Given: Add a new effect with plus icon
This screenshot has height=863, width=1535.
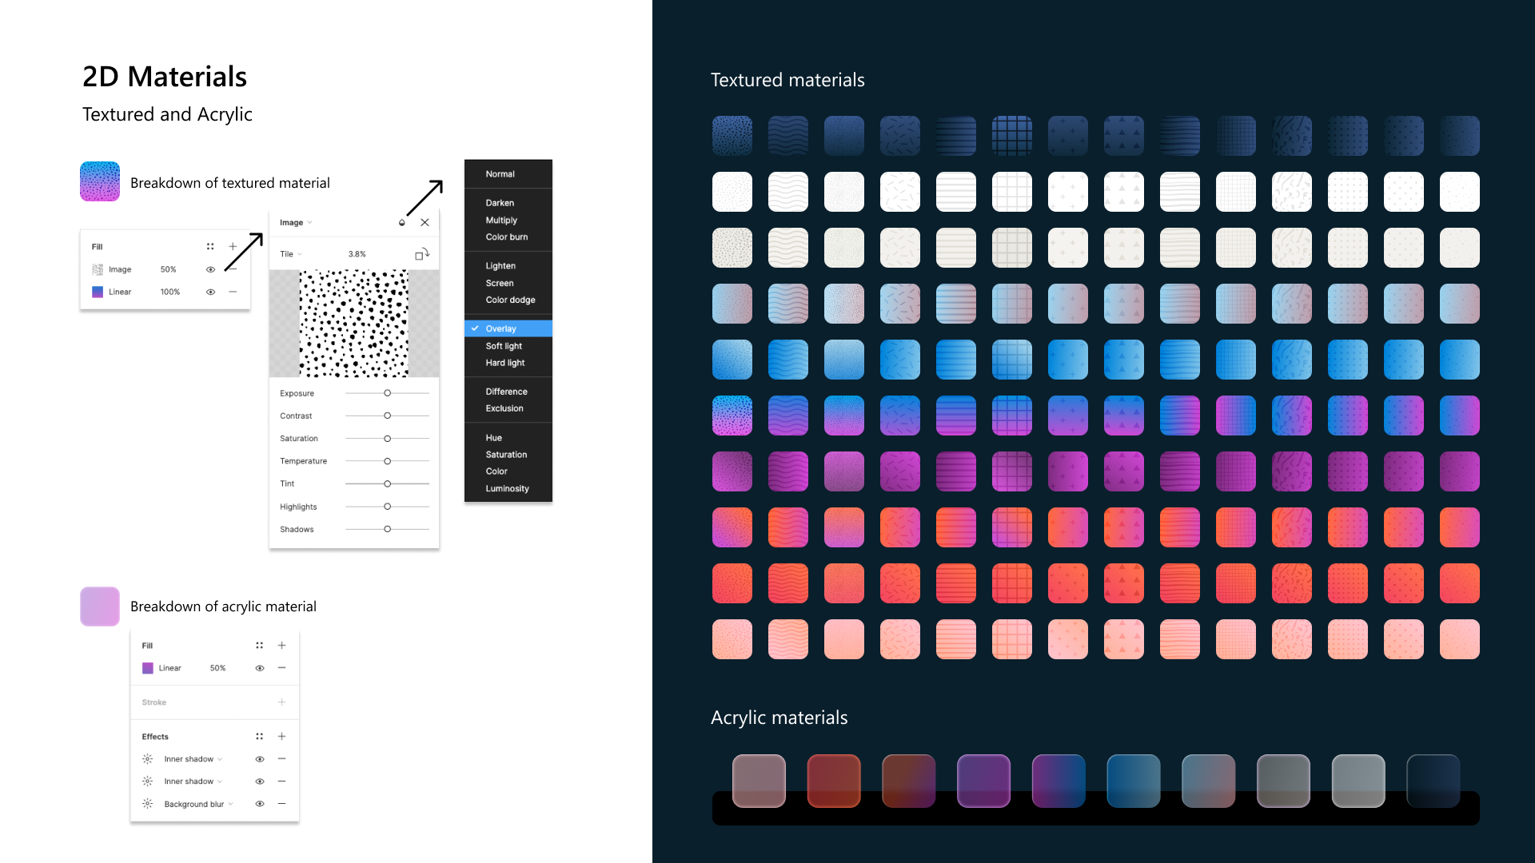Looking at the screenshot, I should 281,737.
